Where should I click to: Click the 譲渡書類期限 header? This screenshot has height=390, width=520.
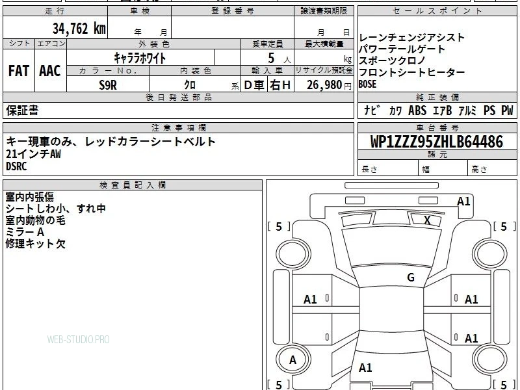[324, 11]
